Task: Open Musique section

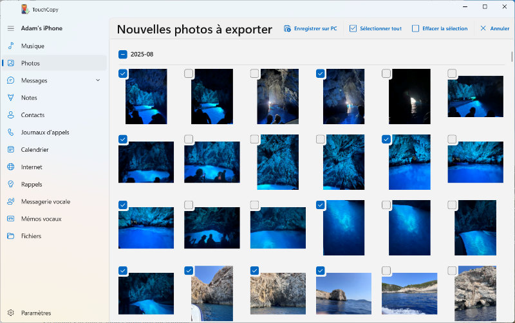Action: coord(54,46)
